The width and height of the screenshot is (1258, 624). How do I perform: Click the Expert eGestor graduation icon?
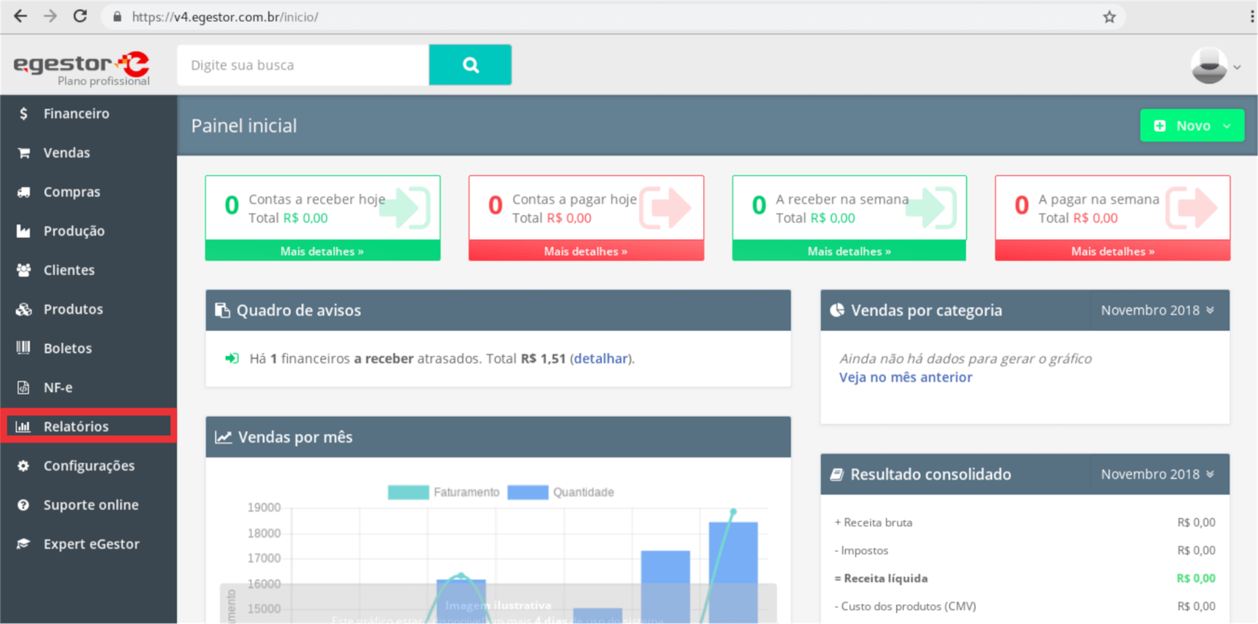pos(24,544)
